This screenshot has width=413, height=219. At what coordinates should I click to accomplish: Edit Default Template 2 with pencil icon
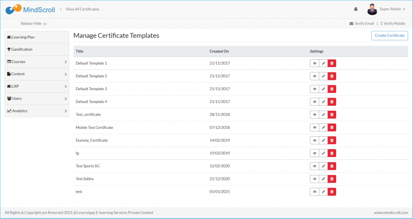coord(323,76)
